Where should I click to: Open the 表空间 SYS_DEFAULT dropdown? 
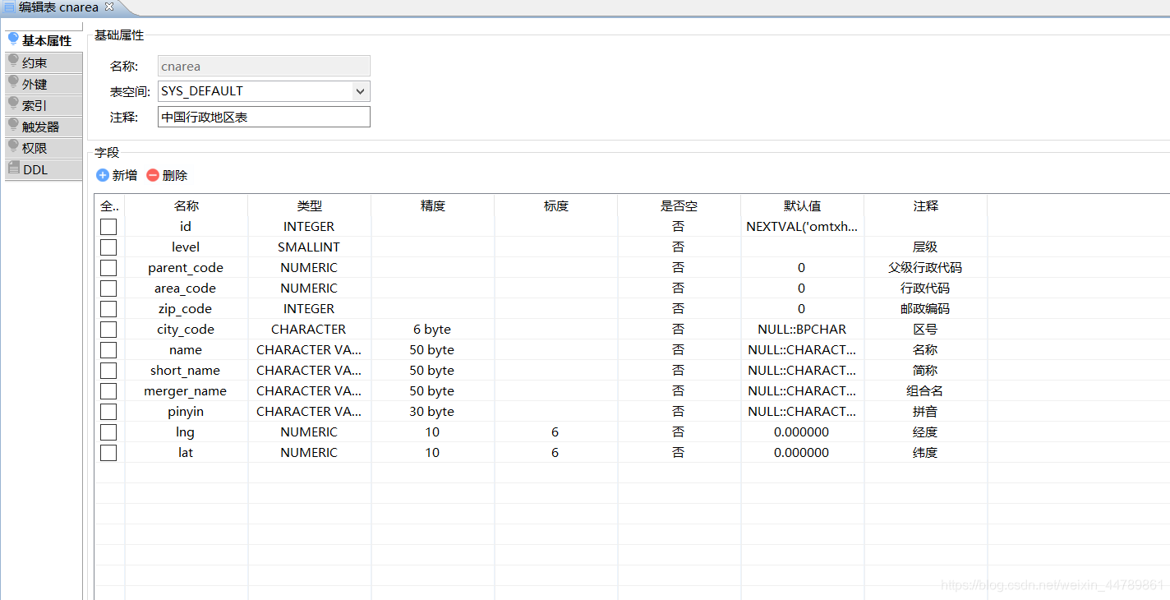click(360, 91)
